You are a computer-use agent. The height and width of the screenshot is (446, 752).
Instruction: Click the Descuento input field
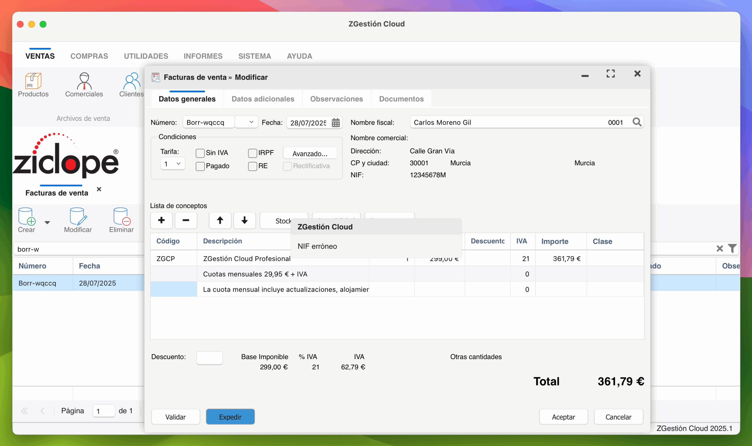click(x=209, y=358)
